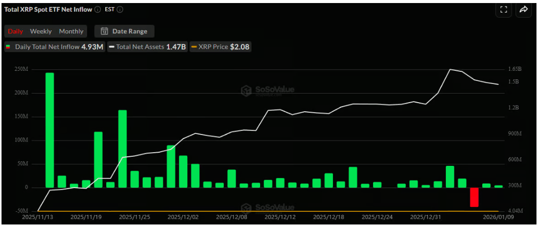Click the calendar icon in Date Range
Screen dimensions: 538x226
104,31
